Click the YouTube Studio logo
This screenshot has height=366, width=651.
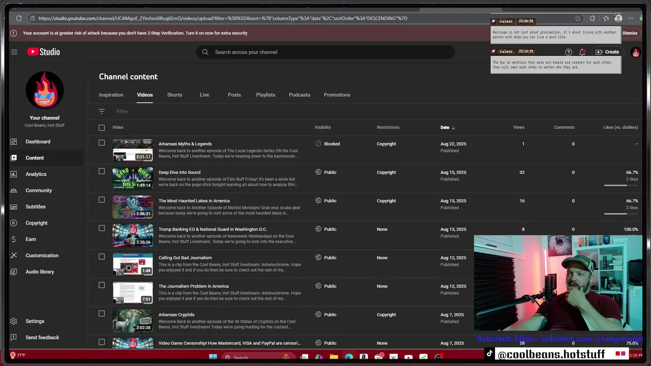coord(43,52)
